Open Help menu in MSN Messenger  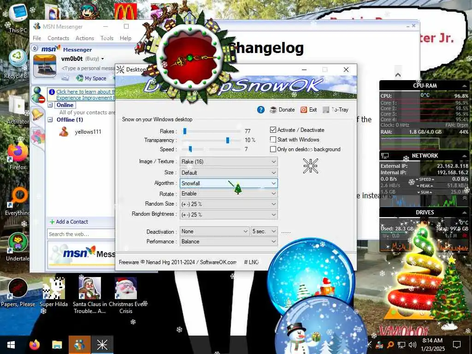125,38
